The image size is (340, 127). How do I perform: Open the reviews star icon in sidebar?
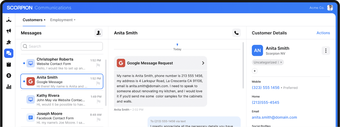[x=9, y=42]
